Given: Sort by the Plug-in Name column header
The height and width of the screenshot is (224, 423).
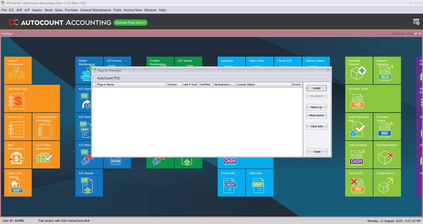Looking at the screenshot, I should [x=131, y=84].
